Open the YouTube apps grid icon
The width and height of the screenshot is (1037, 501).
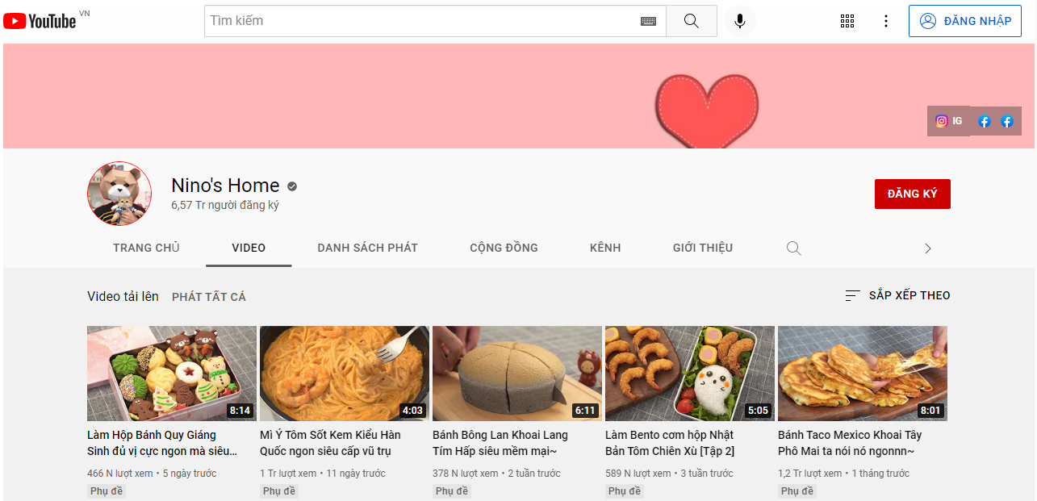(x=847, y=20)
